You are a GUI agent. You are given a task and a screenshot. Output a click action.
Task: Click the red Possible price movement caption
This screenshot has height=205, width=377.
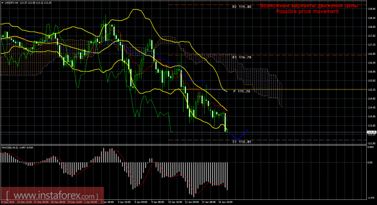point(307,11)
